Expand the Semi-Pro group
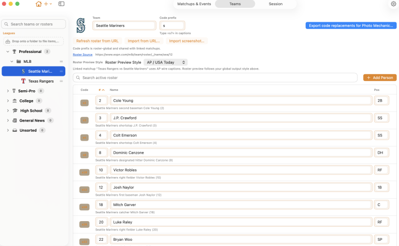This screenshot has width=399, height=246. coord(8,91)
